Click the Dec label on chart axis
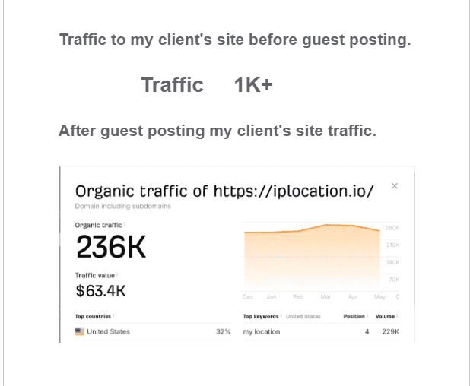The image size is (470, 386). coord(248,297)
